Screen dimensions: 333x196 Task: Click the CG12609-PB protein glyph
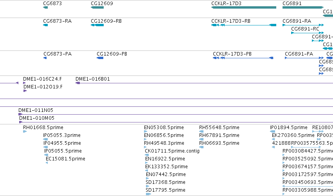[100, 58]
